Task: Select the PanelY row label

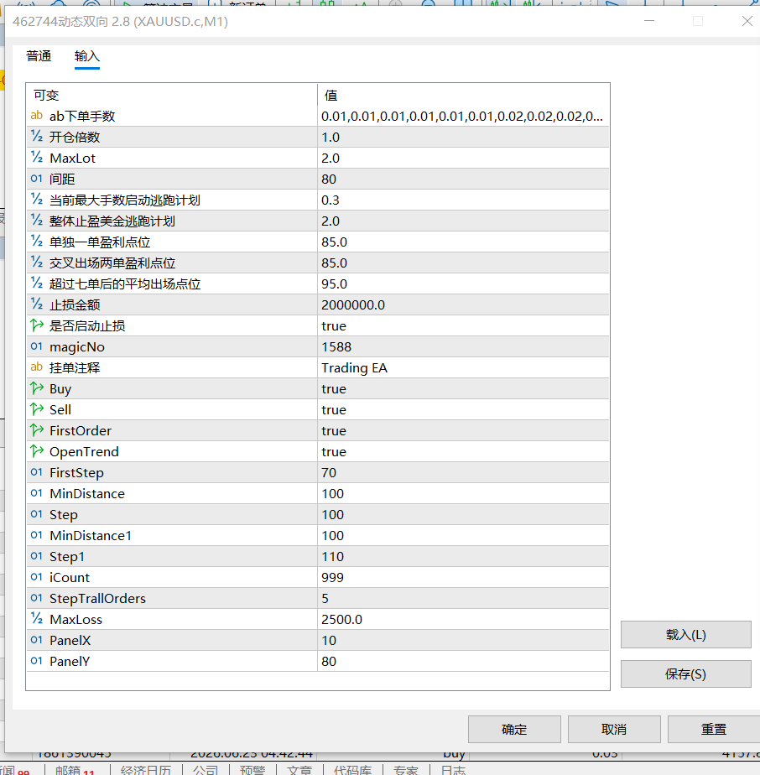Action: (70, 661)
